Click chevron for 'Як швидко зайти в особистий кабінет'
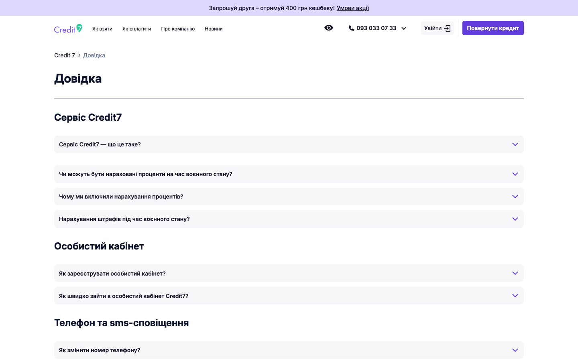 [515, 296]
